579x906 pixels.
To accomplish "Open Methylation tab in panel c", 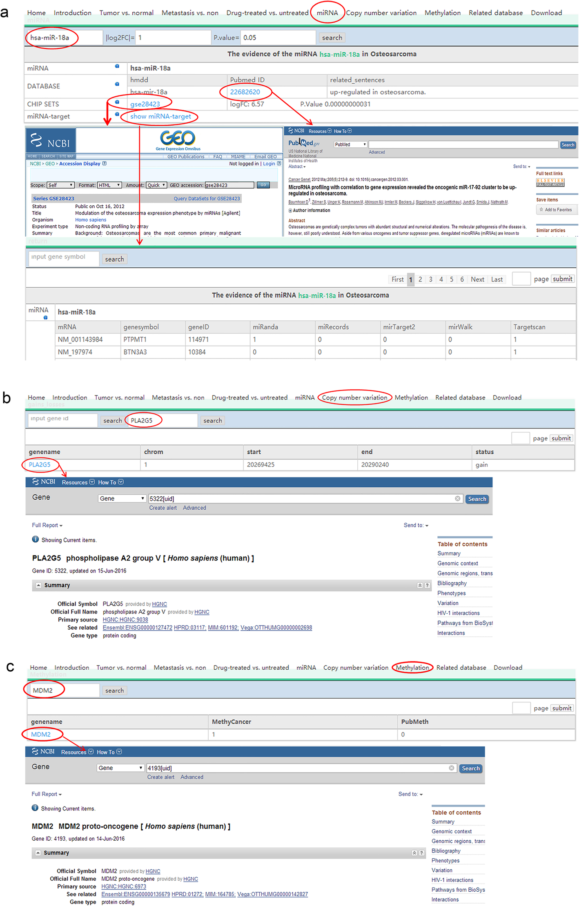I will tap(412, 668).
